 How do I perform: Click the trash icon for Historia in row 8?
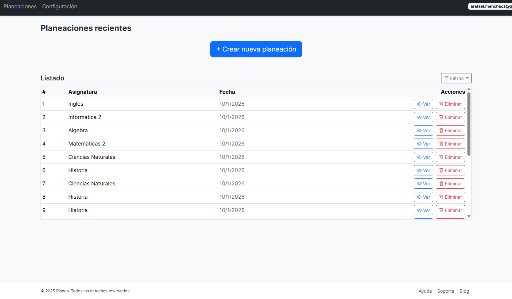441,197
